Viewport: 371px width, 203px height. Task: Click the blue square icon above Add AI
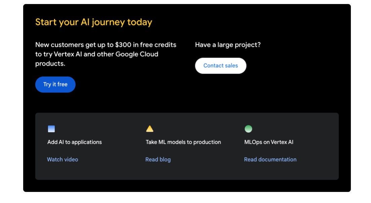coord(51,129)
